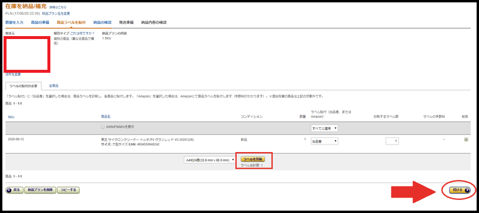
Task: Click the 納品プランを削除 button
Action: pos(40,190)
